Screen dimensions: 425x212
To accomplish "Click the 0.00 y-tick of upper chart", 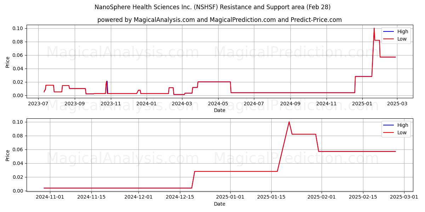I will click(x=18, y=95).
